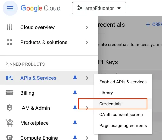
Task: Click the project dots icon beside ampEducator
Action: (79, 8)
